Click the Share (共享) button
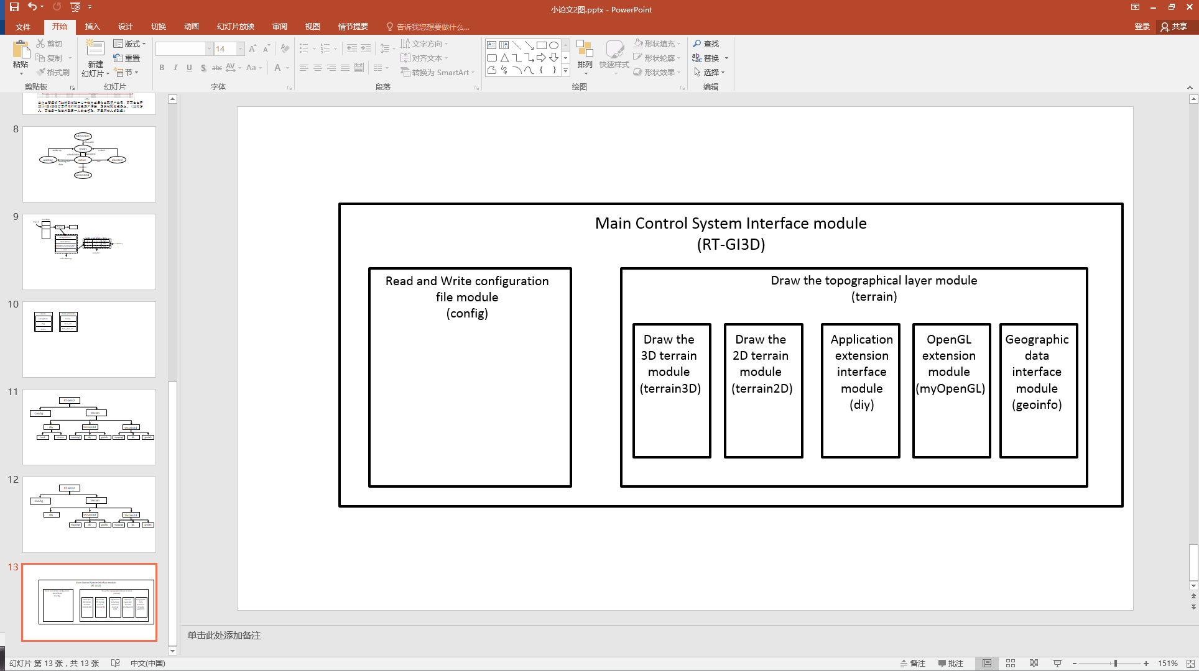Viewport: 1199px width, 671px height. click(1174, 27)
